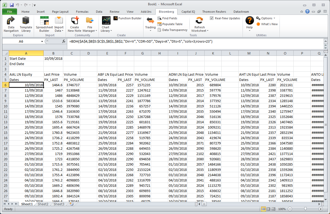Select column C header
Viewport: 330px width, 214px height.
(x=72, y=53)
